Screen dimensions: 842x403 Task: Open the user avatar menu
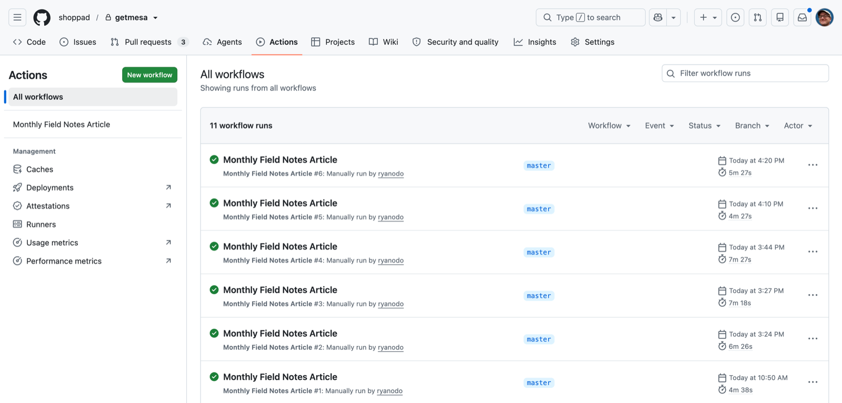825,17
